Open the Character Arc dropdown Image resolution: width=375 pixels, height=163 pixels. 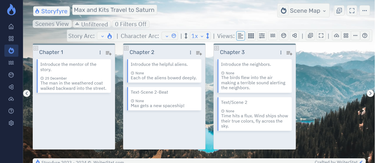tap(170, 36)
